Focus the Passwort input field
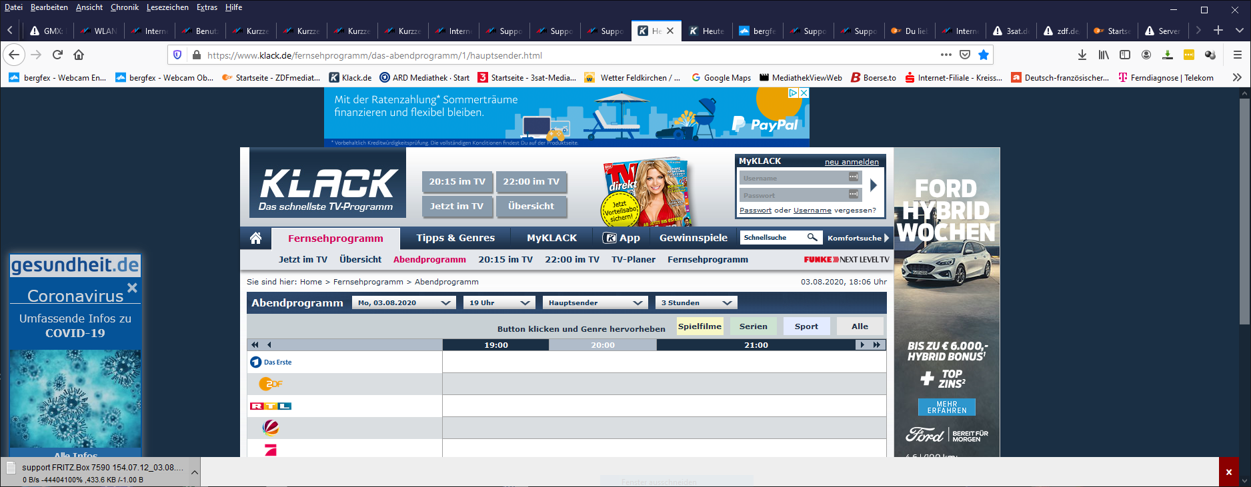This screenshot has width=1251, height=487. pos(800,195)
